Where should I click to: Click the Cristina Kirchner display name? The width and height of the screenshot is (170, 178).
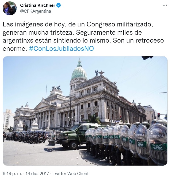(x=38, y=5)
